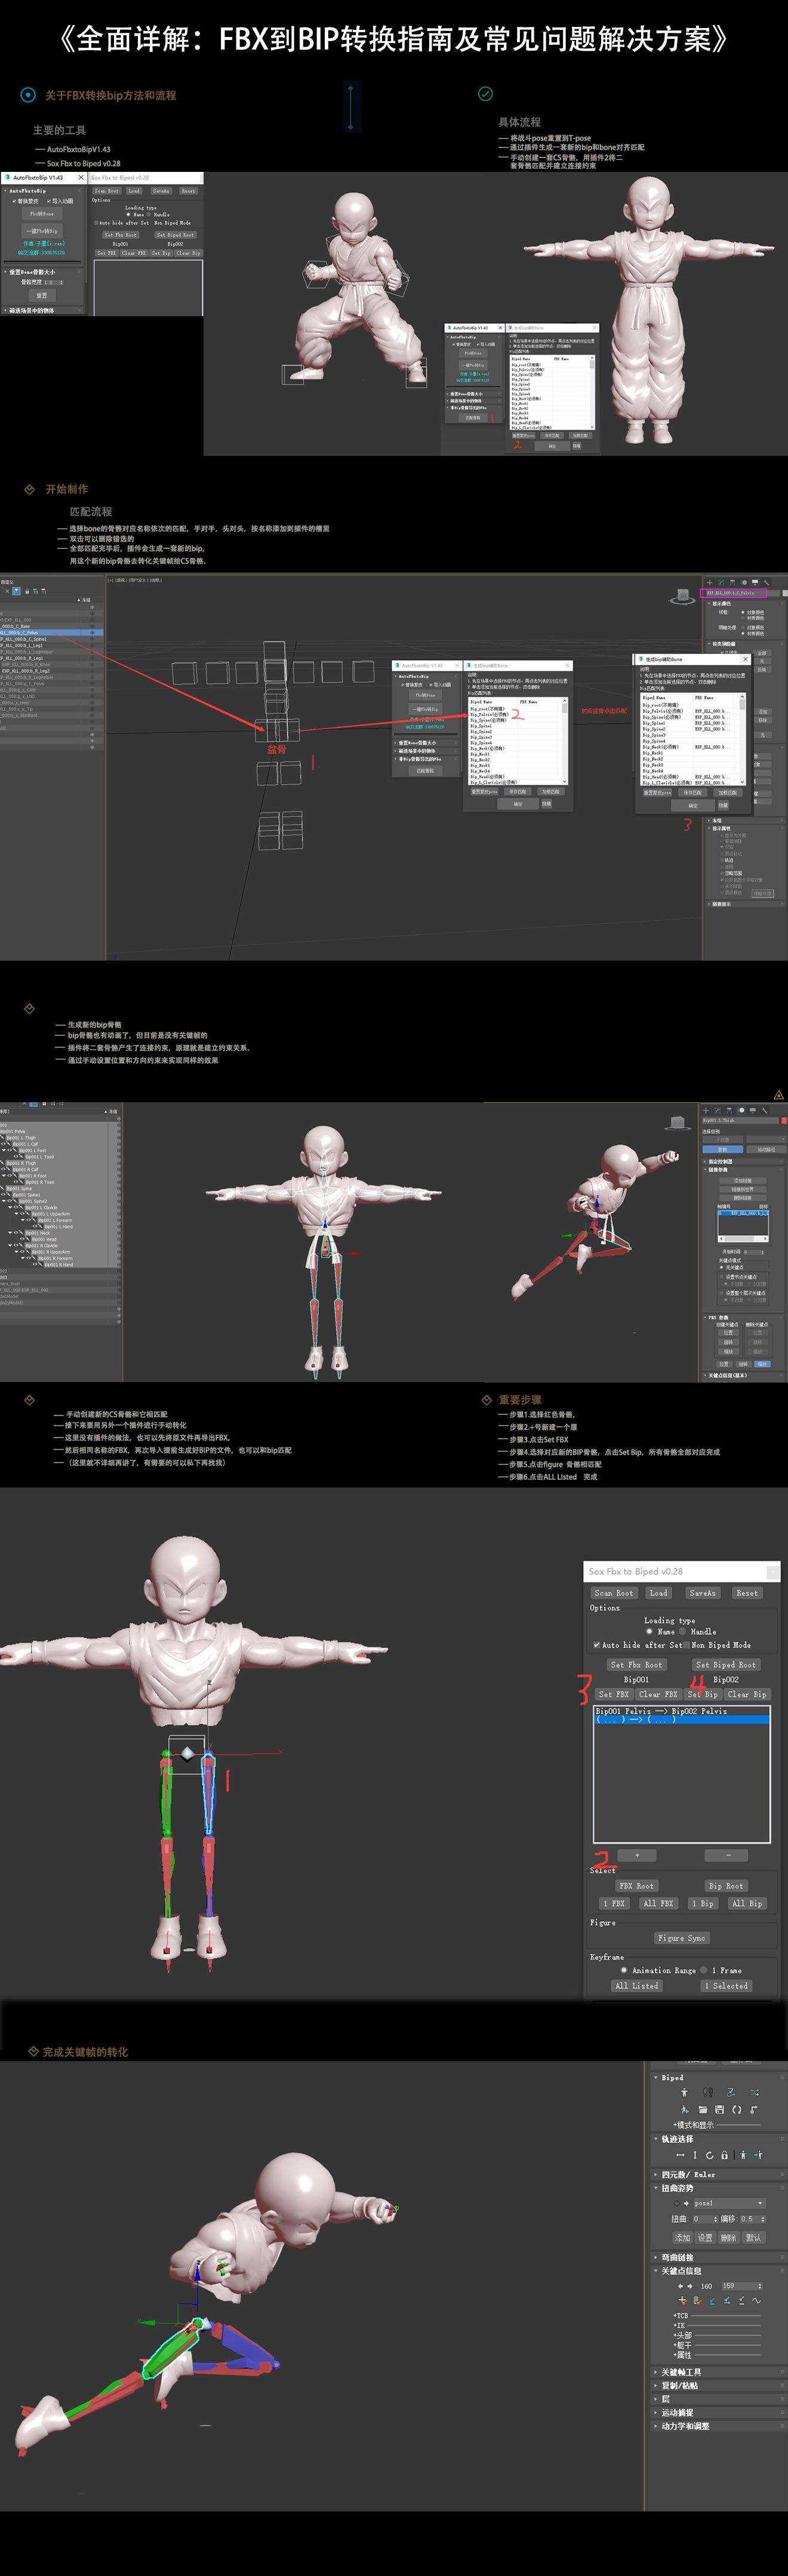This screenshot has width=788, height=2576.
Task: Click the plus button under bone list
Action: [637, 1856]
